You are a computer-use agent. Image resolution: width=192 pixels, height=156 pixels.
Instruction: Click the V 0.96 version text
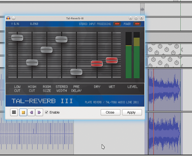[x=15, y=24]
